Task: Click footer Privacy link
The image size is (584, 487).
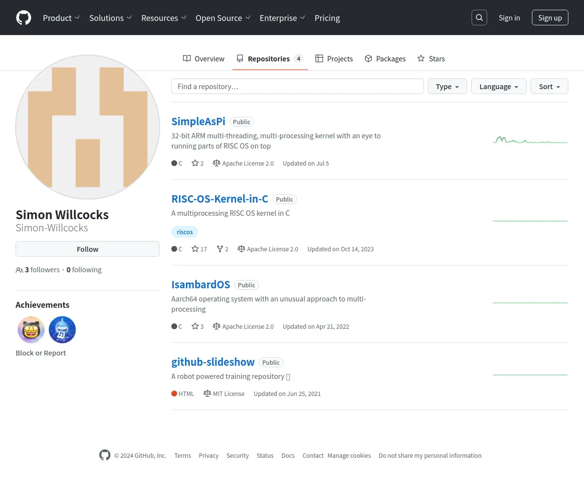Action: [x=208, y=455]
